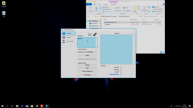Open the Egenskaper properties button

pos(144,9)
